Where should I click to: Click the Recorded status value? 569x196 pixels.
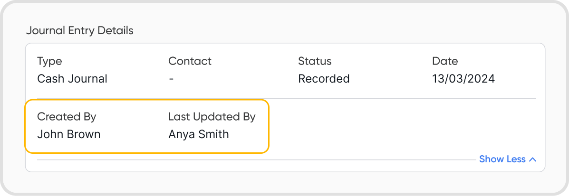point(324,79)
